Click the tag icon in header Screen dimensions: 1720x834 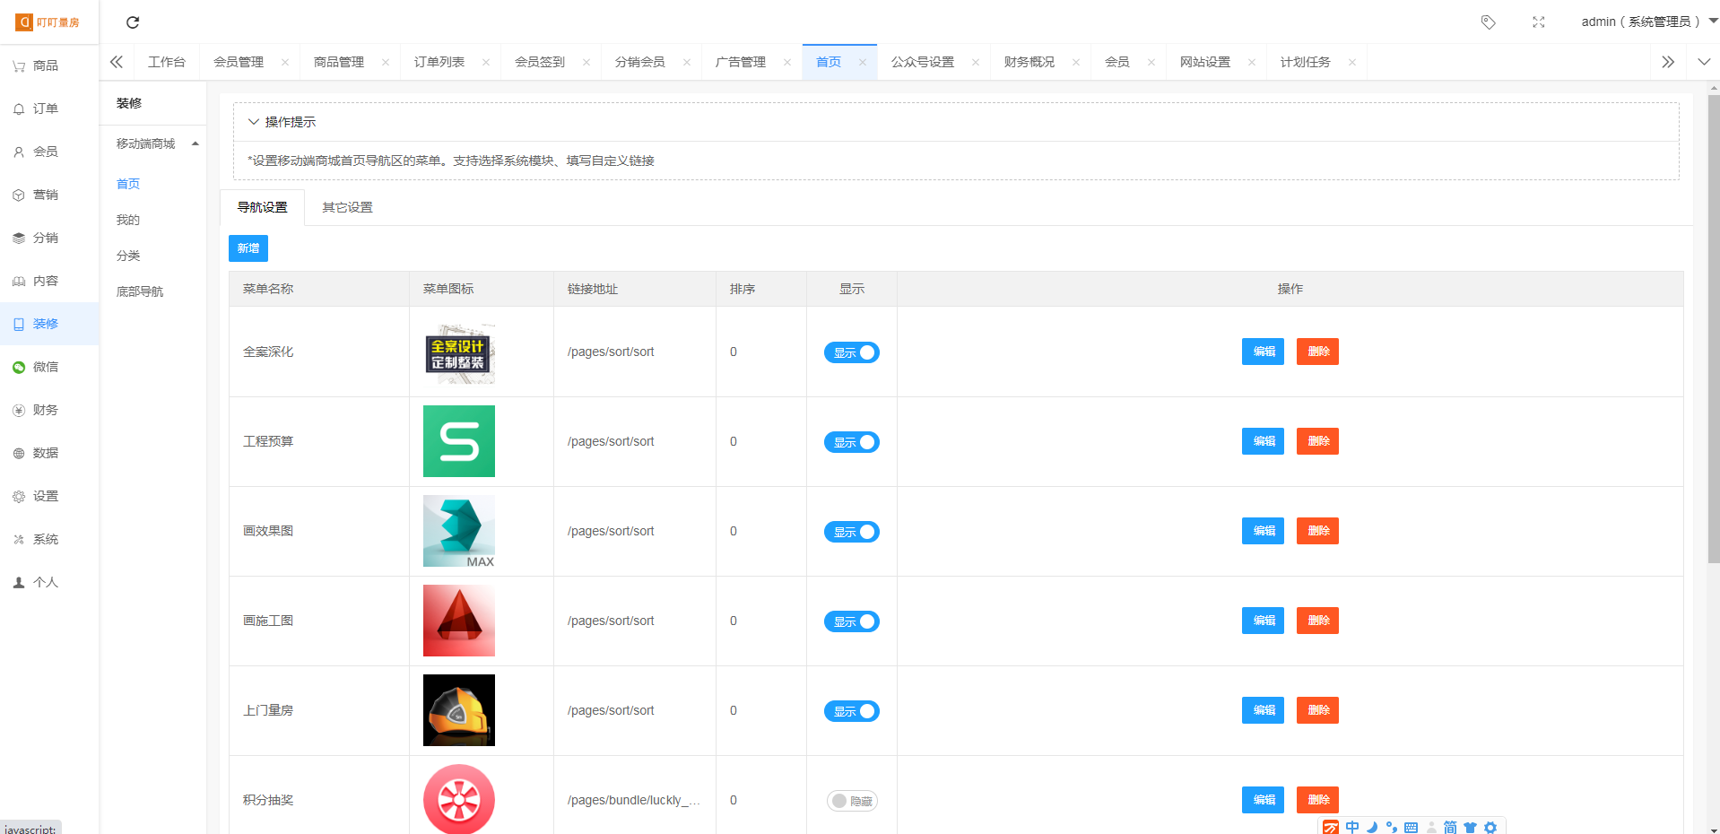pos(1488,22)
